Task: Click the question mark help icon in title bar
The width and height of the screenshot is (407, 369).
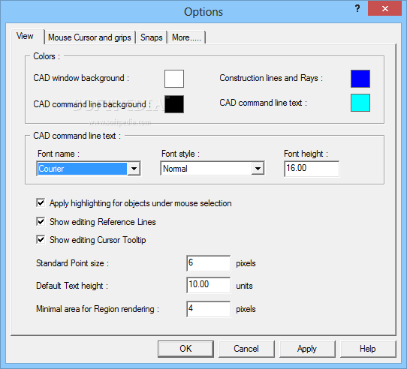Action: 357,9
